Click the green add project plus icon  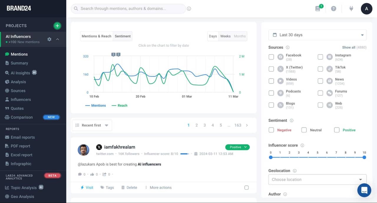pyautogui.click(x=57, y=26)
